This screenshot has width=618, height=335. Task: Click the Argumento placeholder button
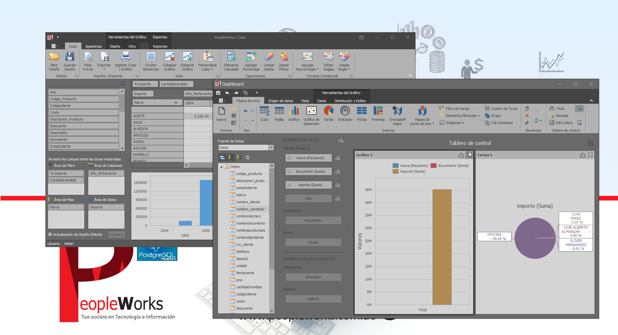click(313, 220)
